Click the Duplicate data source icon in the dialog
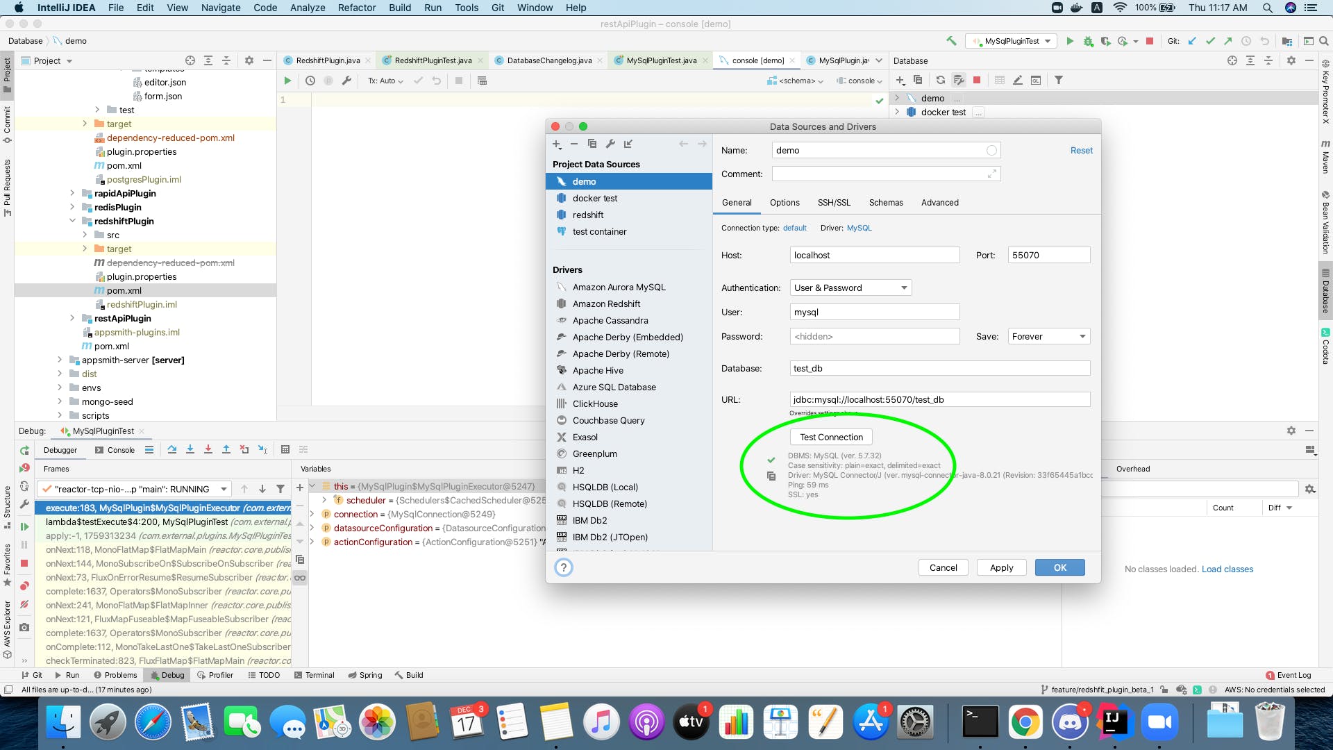This screenshot has width=1333, height=750. 592,144
